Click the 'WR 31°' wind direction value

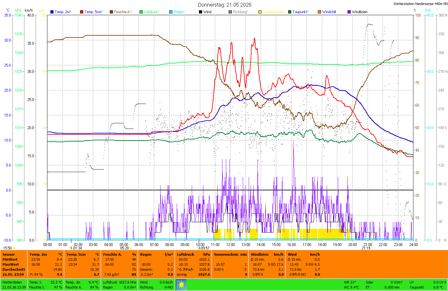350,282
